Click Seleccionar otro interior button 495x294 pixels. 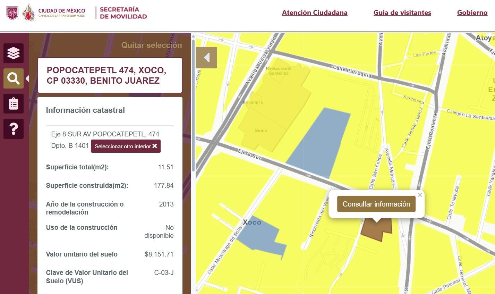(x=126, y=146)
